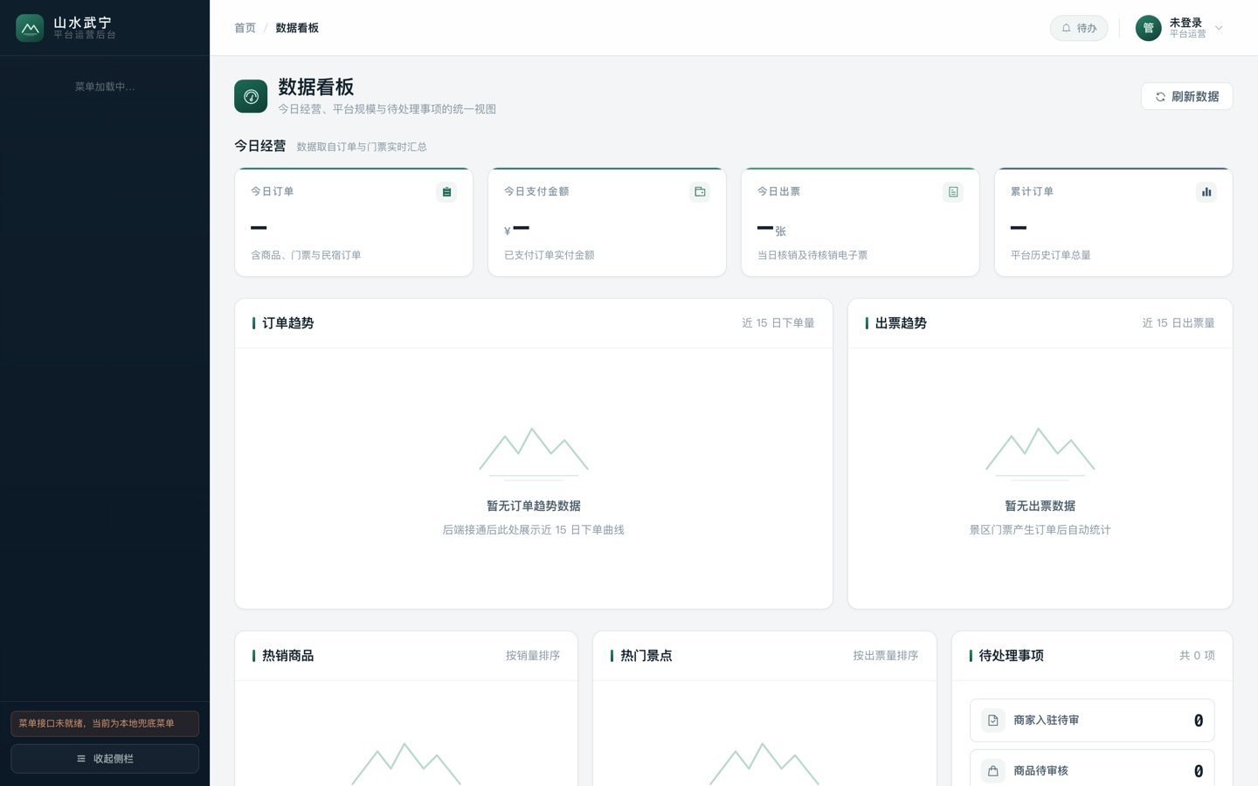Image resolution: width=1258 pixels, height=786 pixels.
Task: Click the 数据看板 breadcrumb item
Action: [297, 28]
